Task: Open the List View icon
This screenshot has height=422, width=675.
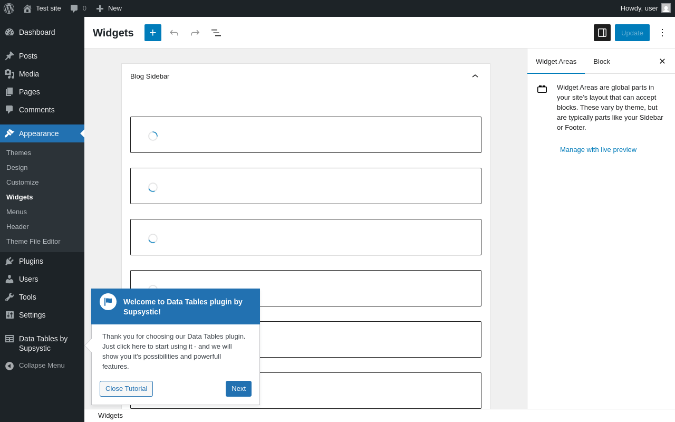Action: pos(216,33)
